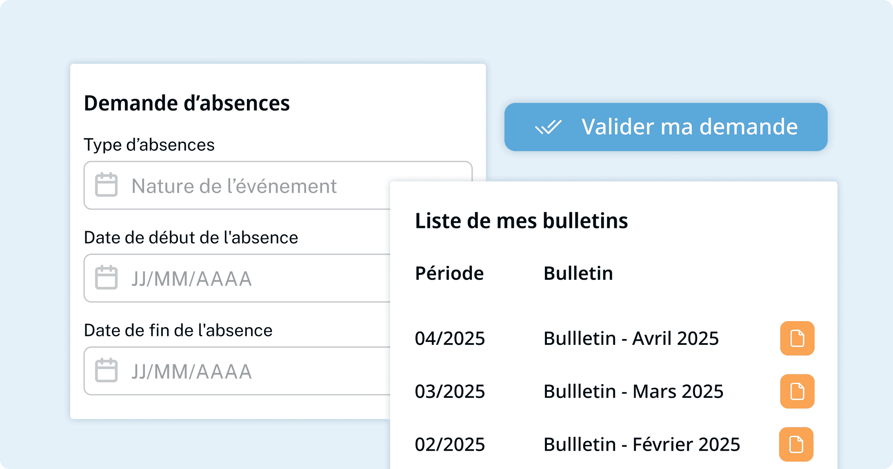Screen dimensions: 893x469
Task: Click the Bulletin column header
Action: (x=578, y=273)
